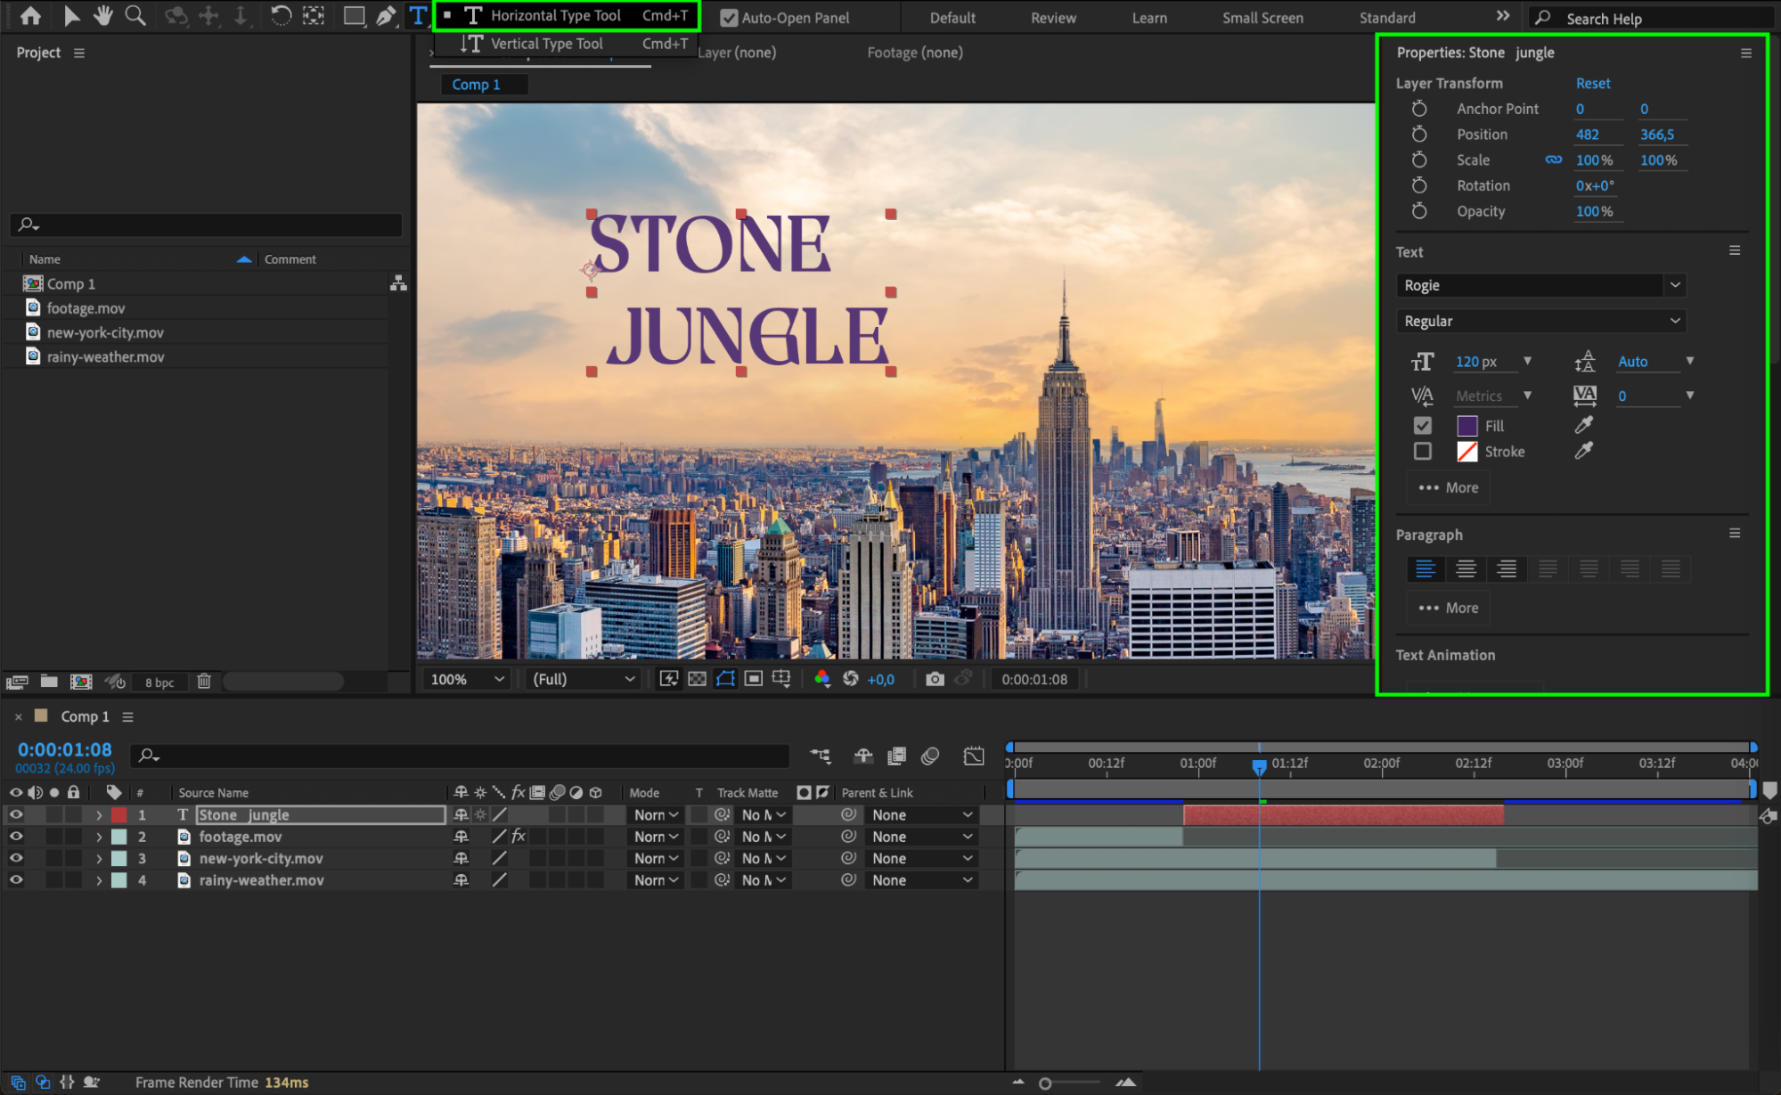Open the Rogie font family dropdown
This screenshot has width=1781, height=1095.
coord(1675,285)
